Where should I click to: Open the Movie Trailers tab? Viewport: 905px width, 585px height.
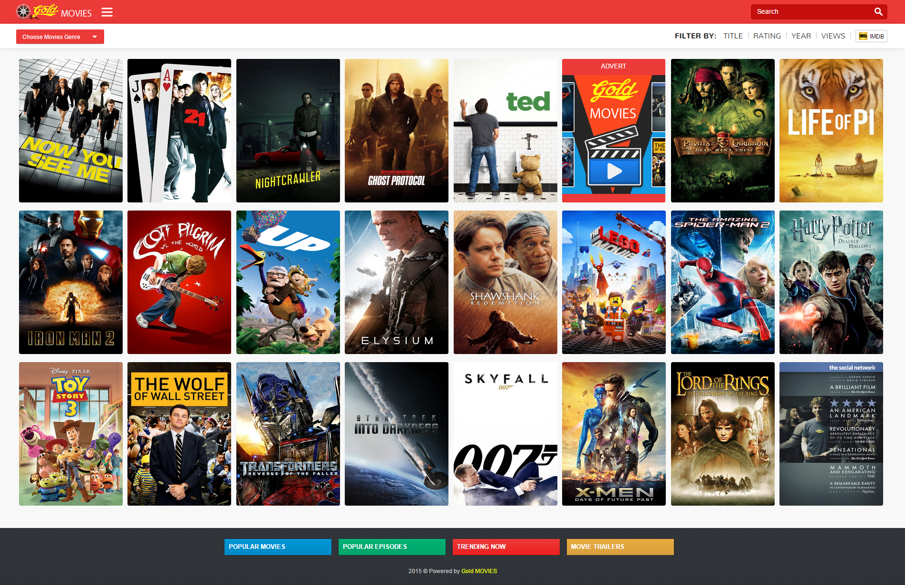pos(620,547)
